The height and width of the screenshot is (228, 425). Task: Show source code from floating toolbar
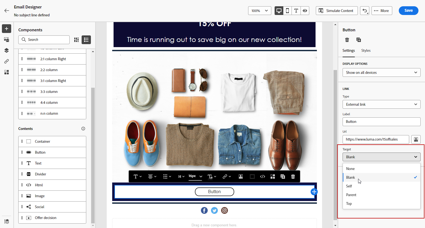point(263,177)
